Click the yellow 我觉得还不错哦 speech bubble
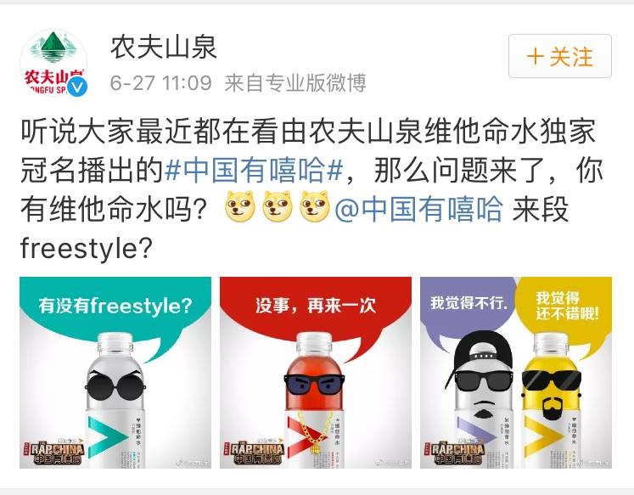 pos(565,305)
